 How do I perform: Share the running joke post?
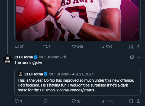pyautogui.click(x=138, y=101)
